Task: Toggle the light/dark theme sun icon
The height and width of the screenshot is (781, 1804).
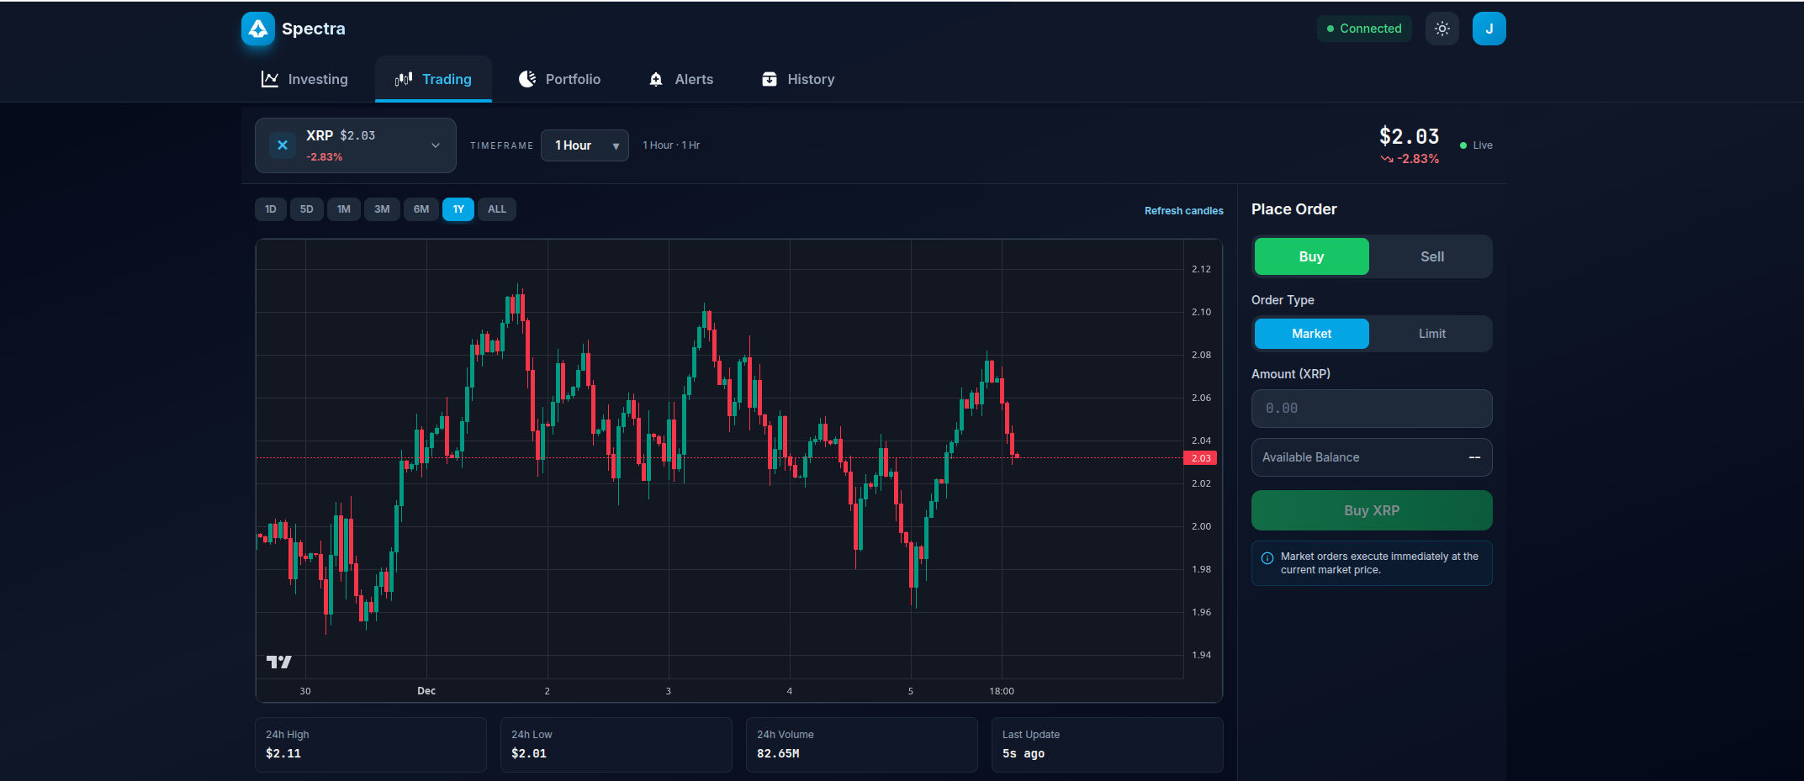Action: pyautogui.click(x=1442, y=29)
